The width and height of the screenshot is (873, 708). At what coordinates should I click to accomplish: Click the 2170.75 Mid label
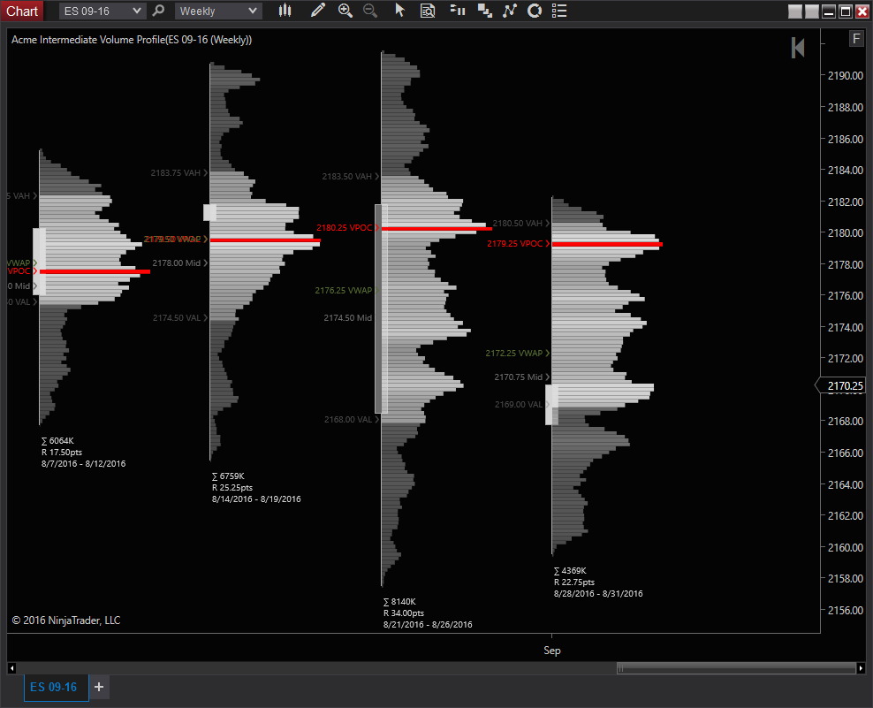coord(519,377)
